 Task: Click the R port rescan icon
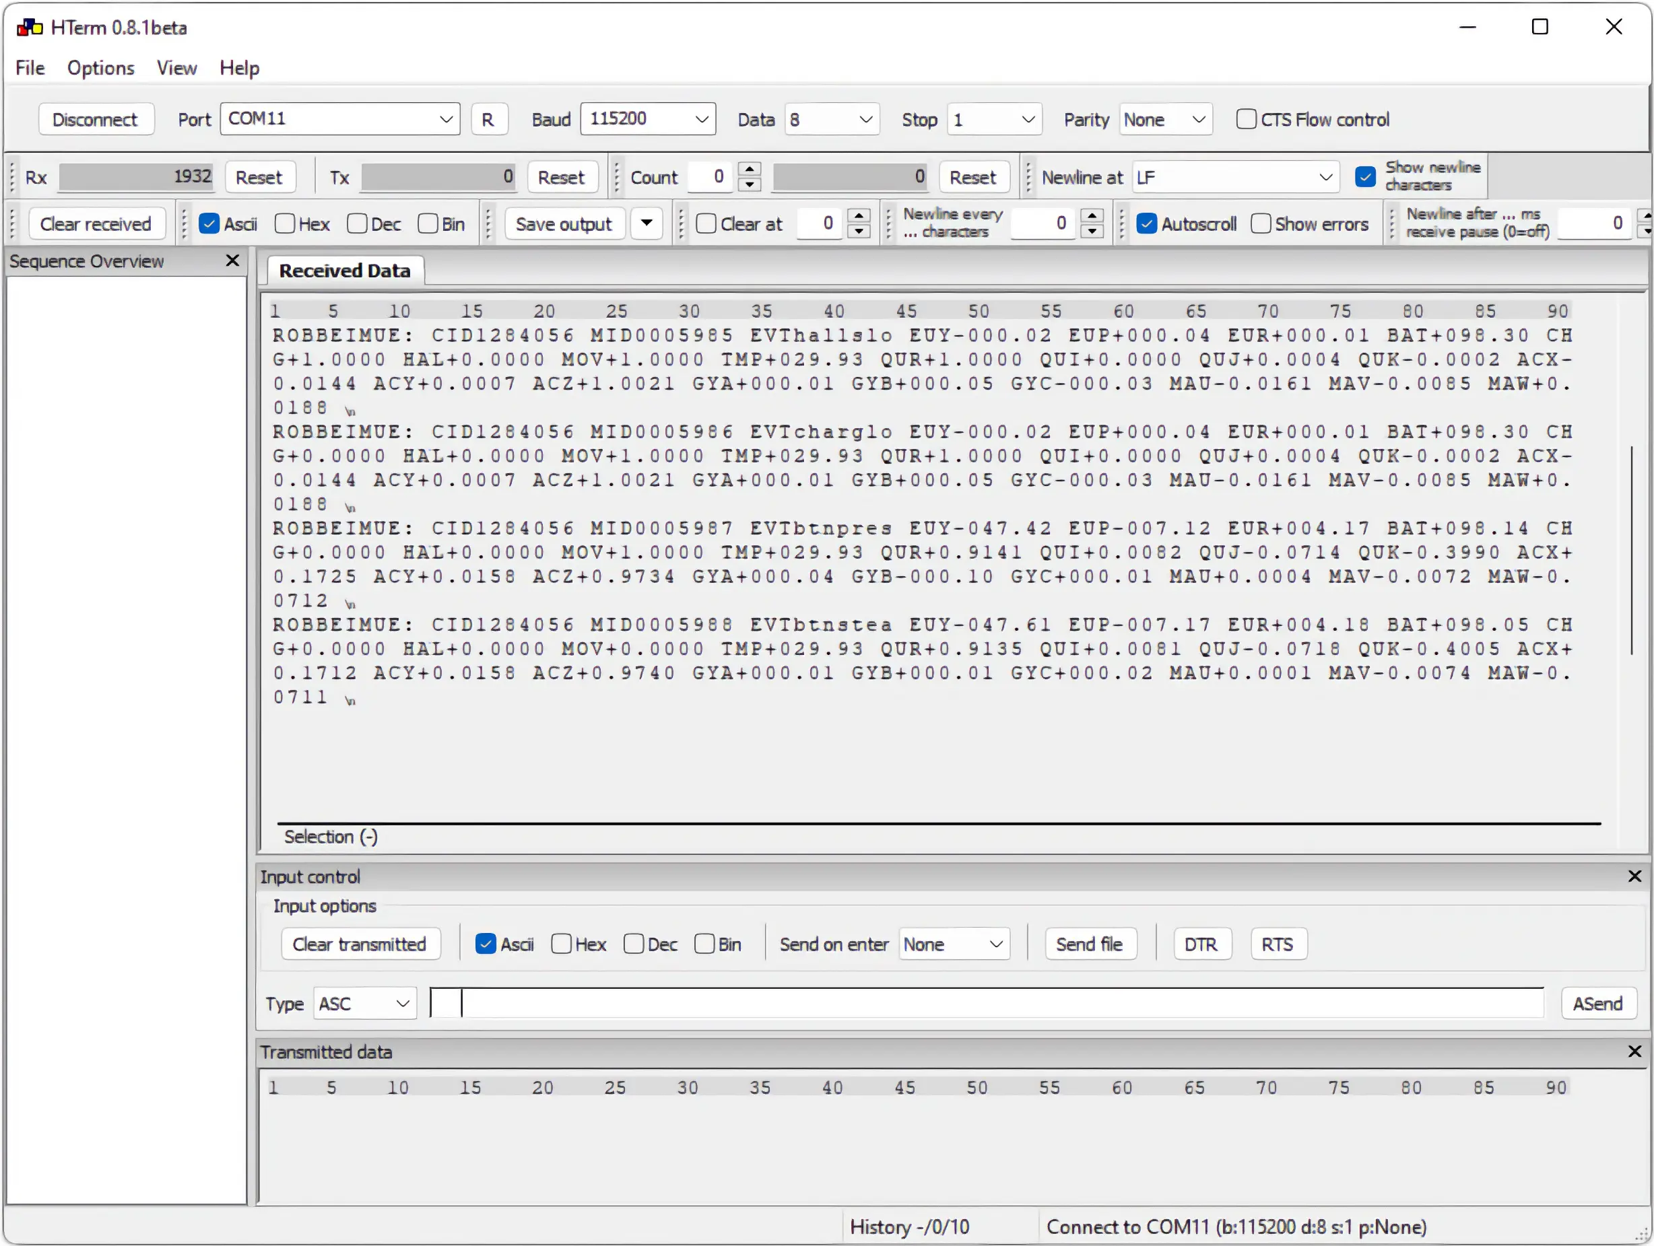click(490, 119)
